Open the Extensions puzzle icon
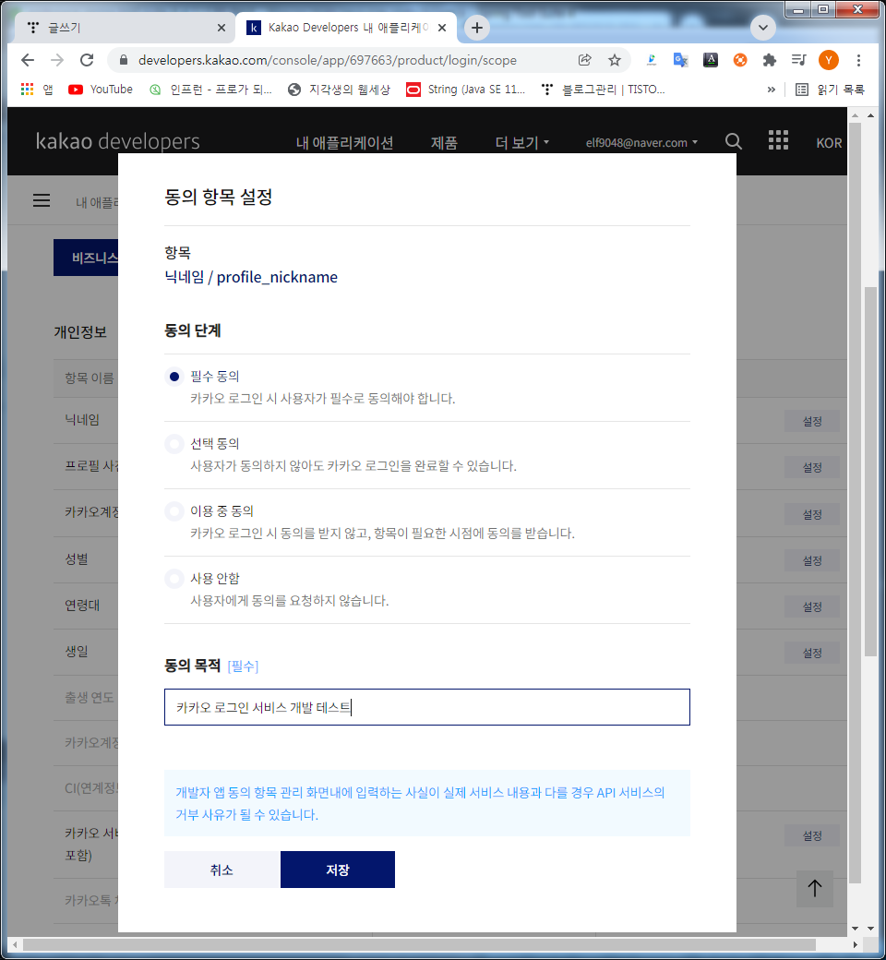 [x=769, y=60]
